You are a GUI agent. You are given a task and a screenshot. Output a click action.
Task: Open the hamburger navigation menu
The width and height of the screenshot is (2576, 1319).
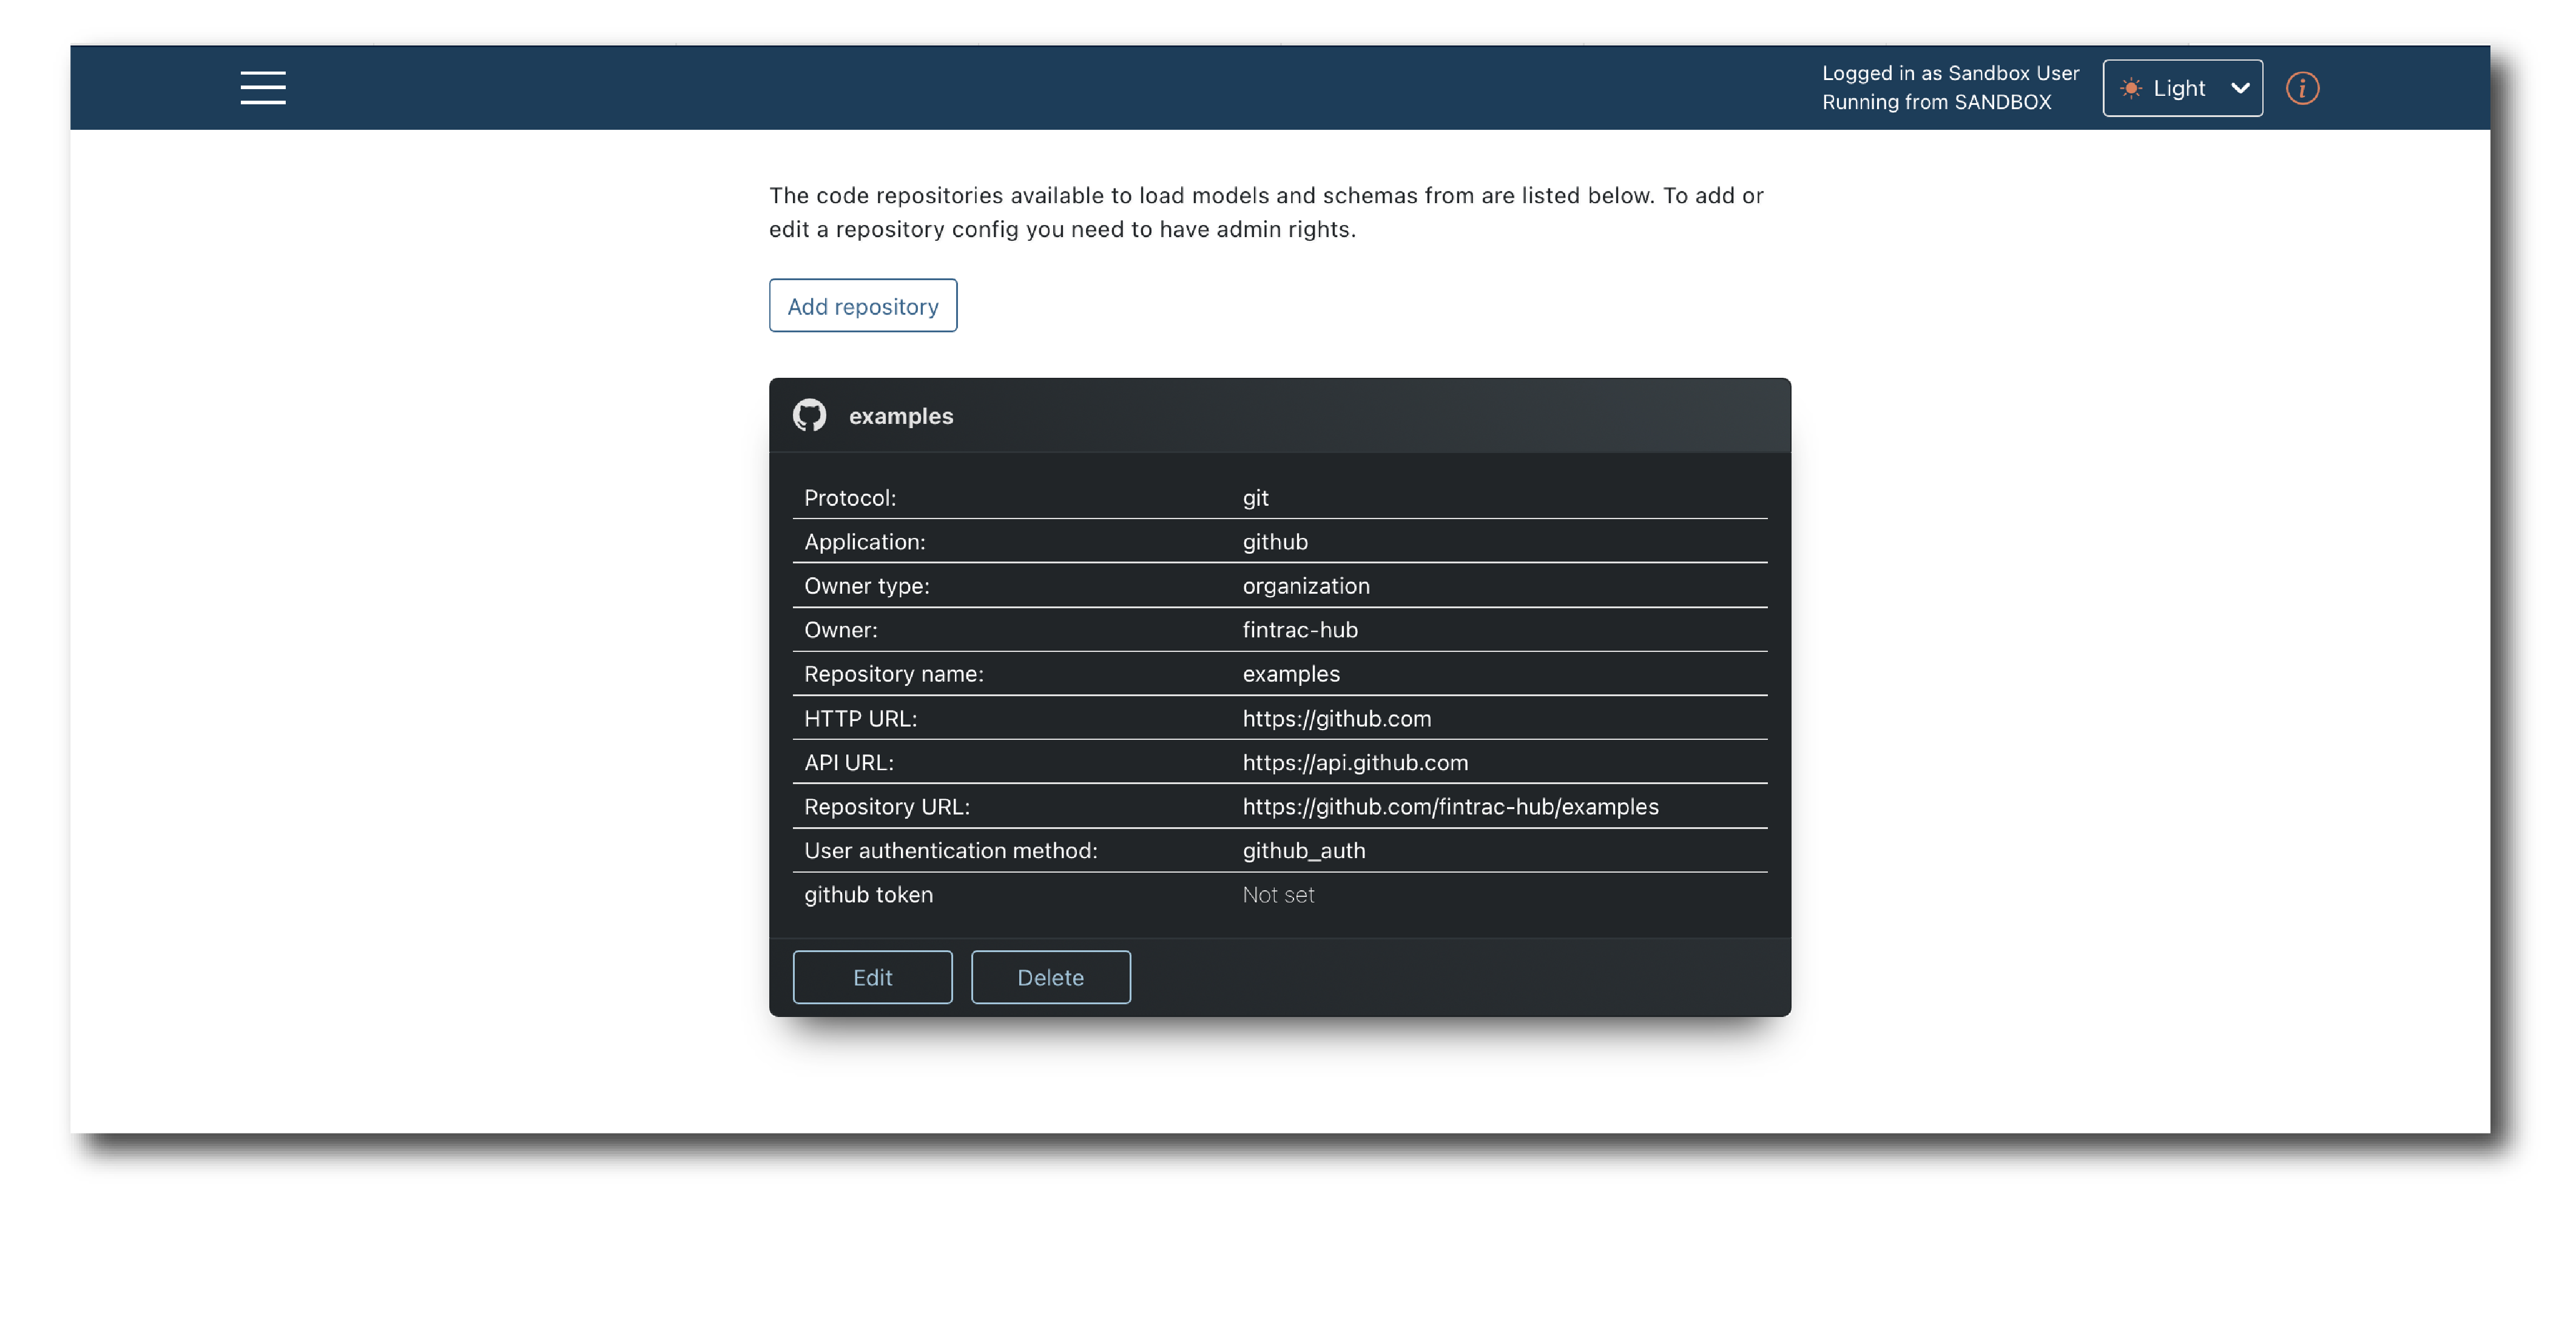pyautogui.click(x=263, y=88)
